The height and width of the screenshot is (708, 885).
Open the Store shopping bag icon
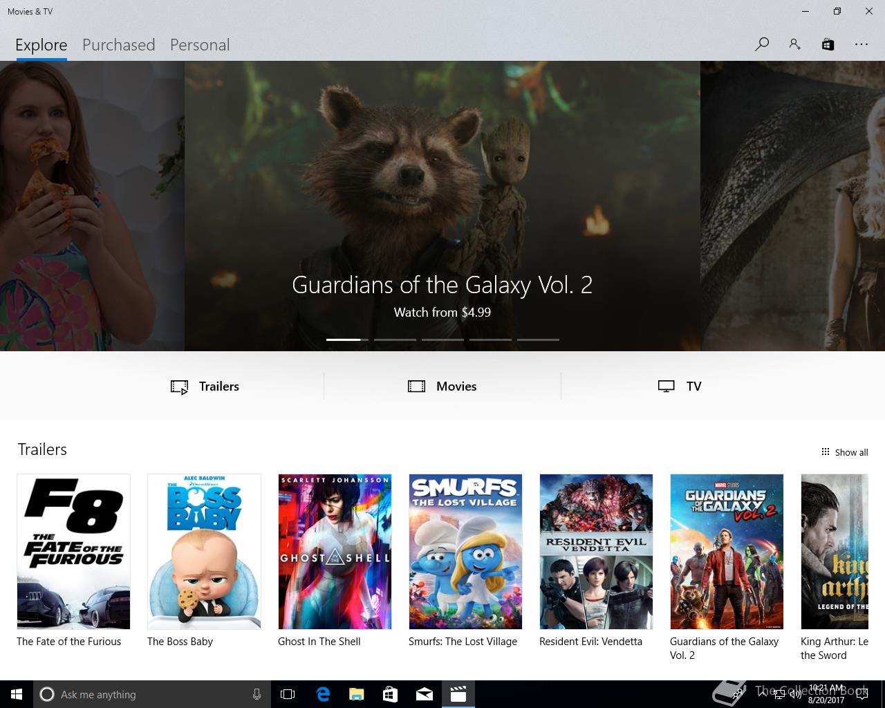coord(828,44)
